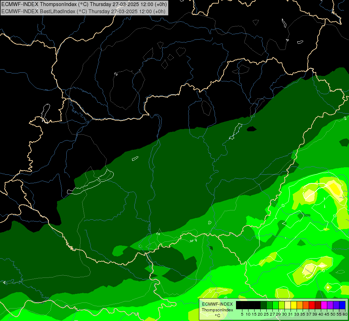Click the bright green 27-29 legend swatch

tap(276, 305)
